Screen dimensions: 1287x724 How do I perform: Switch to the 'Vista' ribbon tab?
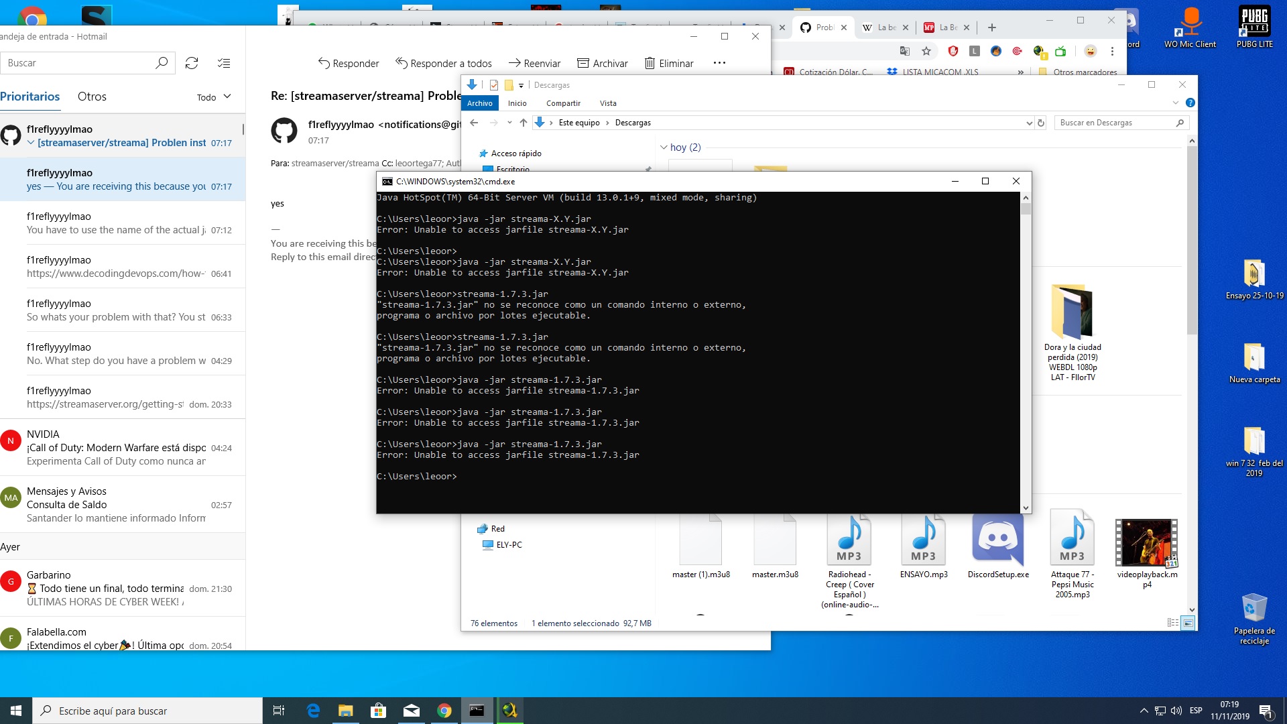click(608, 103)
